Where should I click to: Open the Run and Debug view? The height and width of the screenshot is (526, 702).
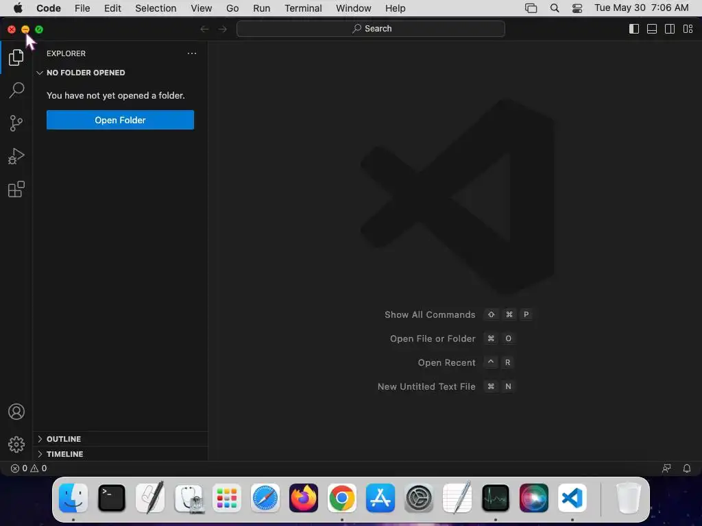click(16, 156)
